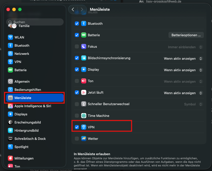The height and width of the screenshot is (171, 212).
Task: Open Spotlight settings in sidebar
Action: coord(21,147)
